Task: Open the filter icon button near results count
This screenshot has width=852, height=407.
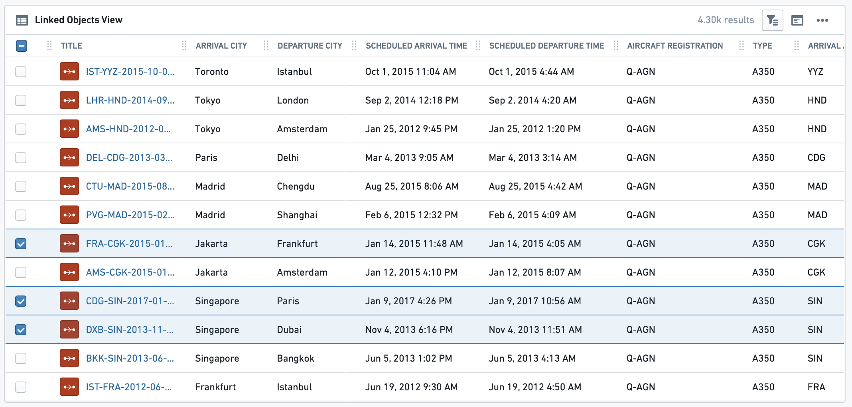Action: pos(772,20)
